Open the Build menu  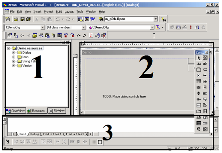[59, 12]
